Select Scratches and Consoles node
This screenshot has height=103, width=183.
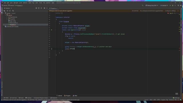point(12,27)
